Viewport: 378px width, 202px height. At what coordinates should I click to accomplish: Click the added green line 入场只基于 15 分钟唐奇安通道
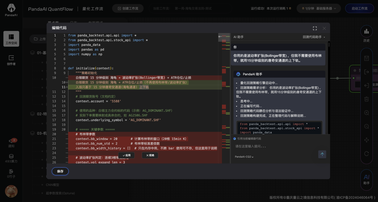[112, 87]
